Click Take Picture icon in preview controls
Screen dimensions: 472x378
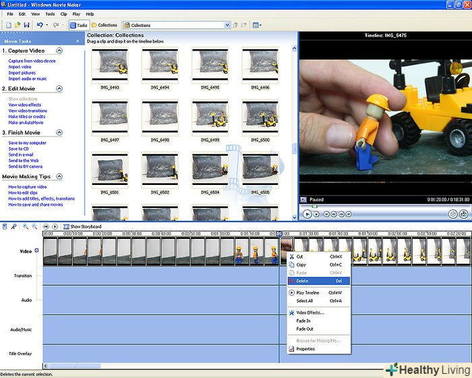coord(464,214)
